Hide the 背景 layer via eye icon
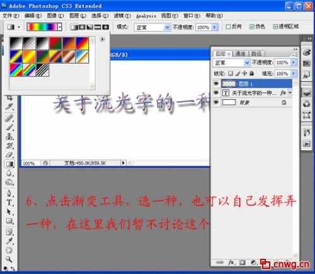This screenshot has width=315, height=274. (216, 102)
